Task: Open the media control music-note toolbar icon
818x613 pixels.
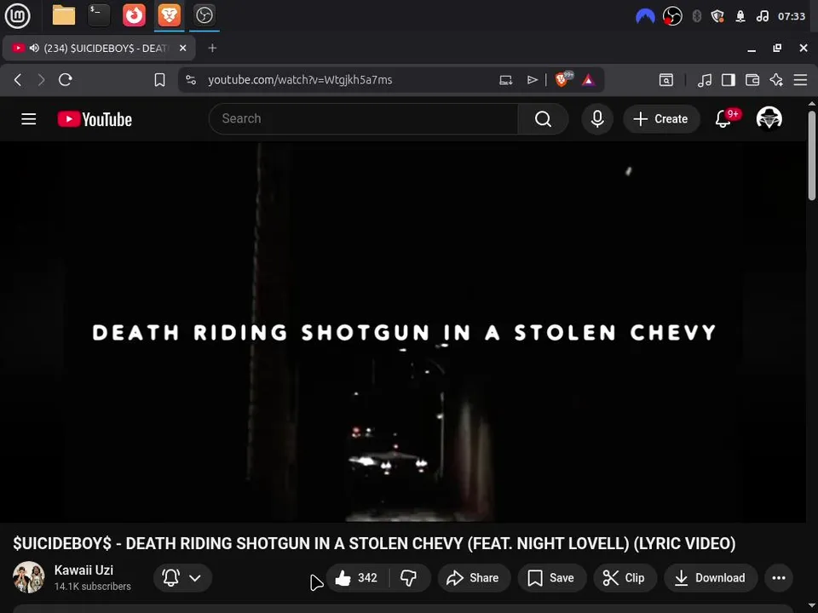Action: tap(705, 80)
